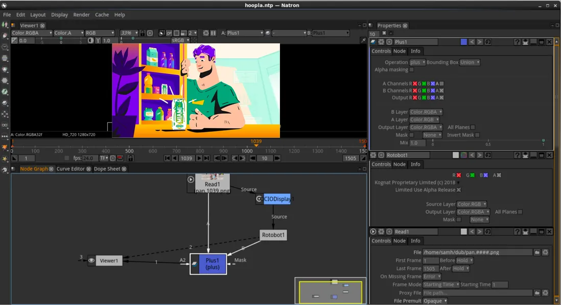The width and height of the screenshot is (561, 305).
Task: Click the settings gear icon on Rotobot1 panel
Action: (x=373, y=155)
